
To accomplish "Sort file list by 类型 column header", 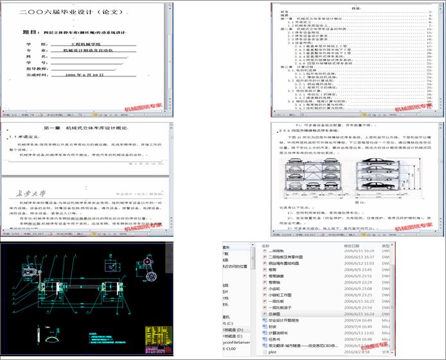I will tap(386, 246).
